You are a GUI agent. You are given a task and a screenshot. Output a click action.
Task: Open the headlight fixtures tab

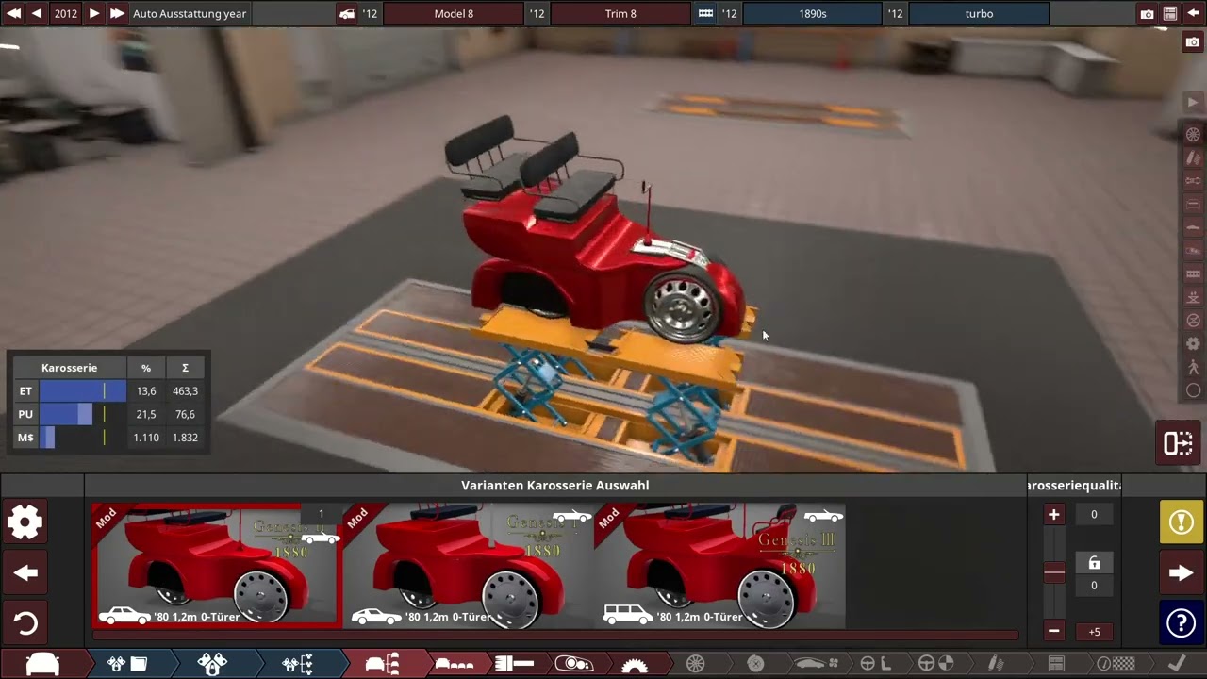pos(574,664)
